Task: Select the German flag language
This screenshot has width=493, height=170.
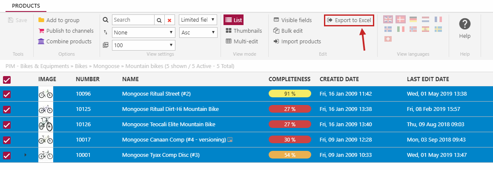Action: (413, 19)
